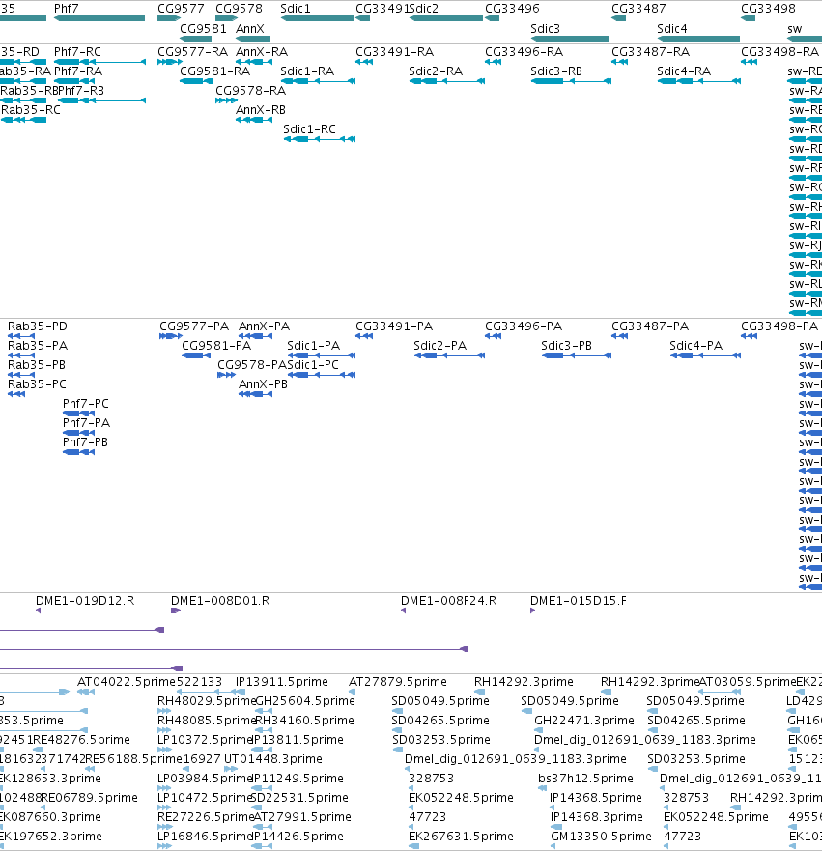Click the AnnX-RA transcript label
This screenshot has width=822, height=851.
click(262, 52)
